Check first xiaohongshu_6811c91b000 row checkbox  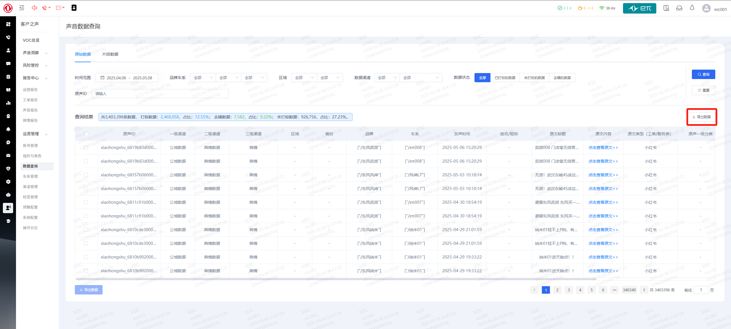(86, 202)
